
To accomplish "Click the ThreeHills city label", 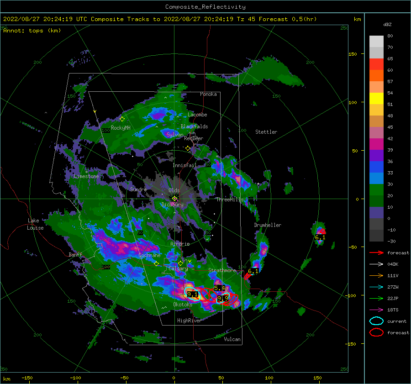I will [x=230, y=200].
